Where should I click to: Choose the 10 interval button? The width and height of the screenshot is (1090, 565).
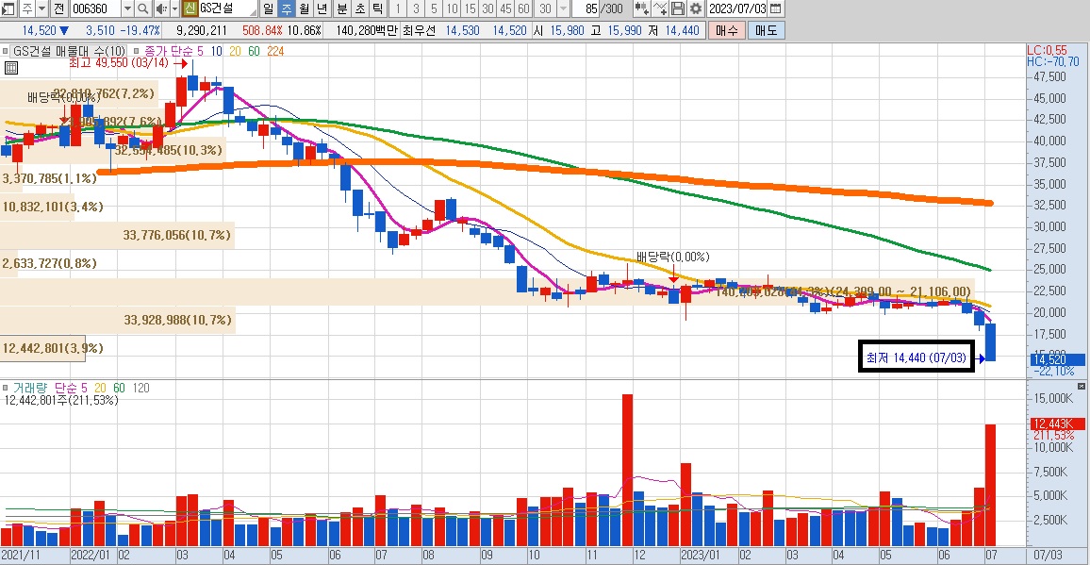(x=452, y=8)
